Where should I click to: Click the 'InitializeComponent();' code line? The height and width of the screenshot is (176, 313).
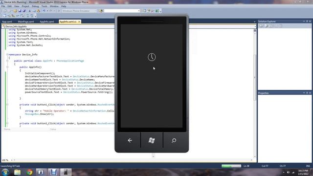coord(40,73)
